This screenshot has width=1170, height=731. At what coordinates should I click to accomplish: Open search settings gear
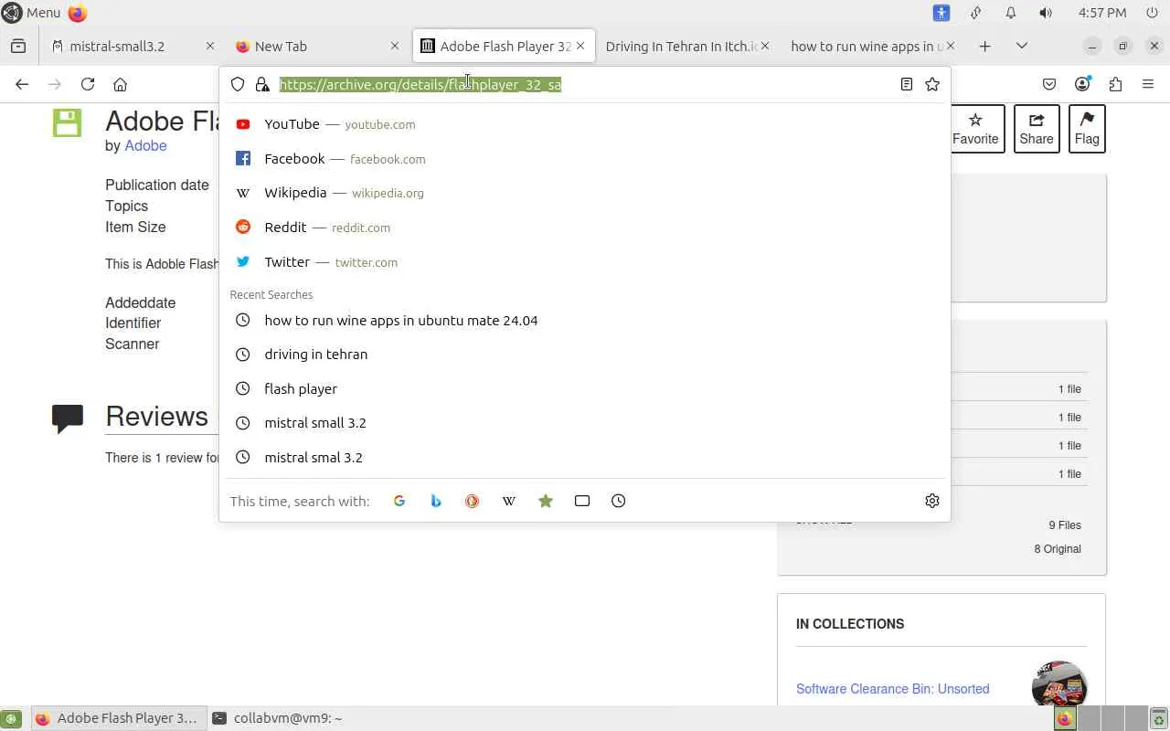(x=932, y=501)
